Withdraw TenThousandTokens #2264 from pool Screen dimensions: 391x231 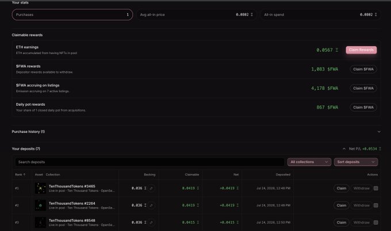tap(362, 205)
